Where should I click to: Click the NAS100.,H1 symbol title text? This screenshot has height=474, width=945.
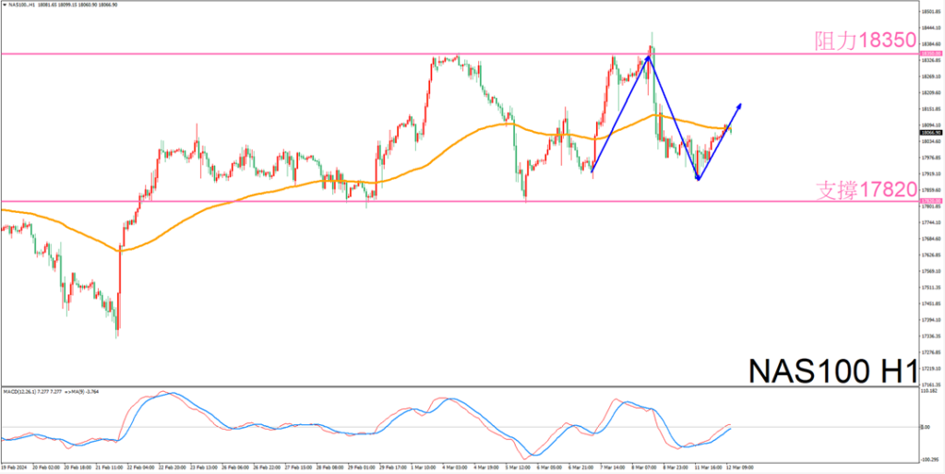click(x=20, y=5)
